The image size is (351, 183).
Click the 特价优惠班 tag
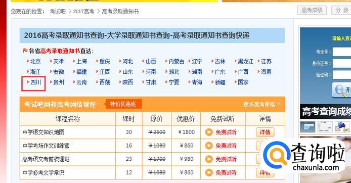pyautogui.click(x=123, y=104)
